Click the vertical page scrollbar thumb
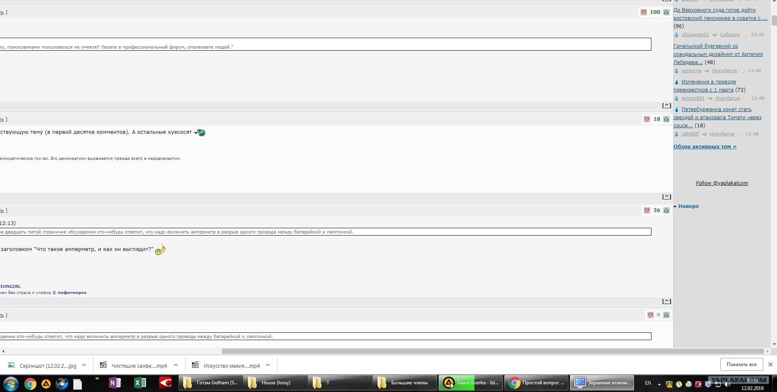Screen dimensions: 777x392 [774, 20]
